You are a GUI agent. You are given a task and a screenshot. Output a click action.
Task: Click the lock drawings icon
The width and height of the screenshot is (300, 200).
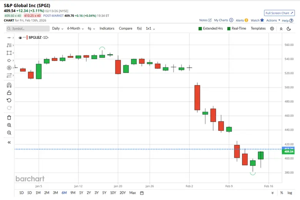click(x=9, y=93)
